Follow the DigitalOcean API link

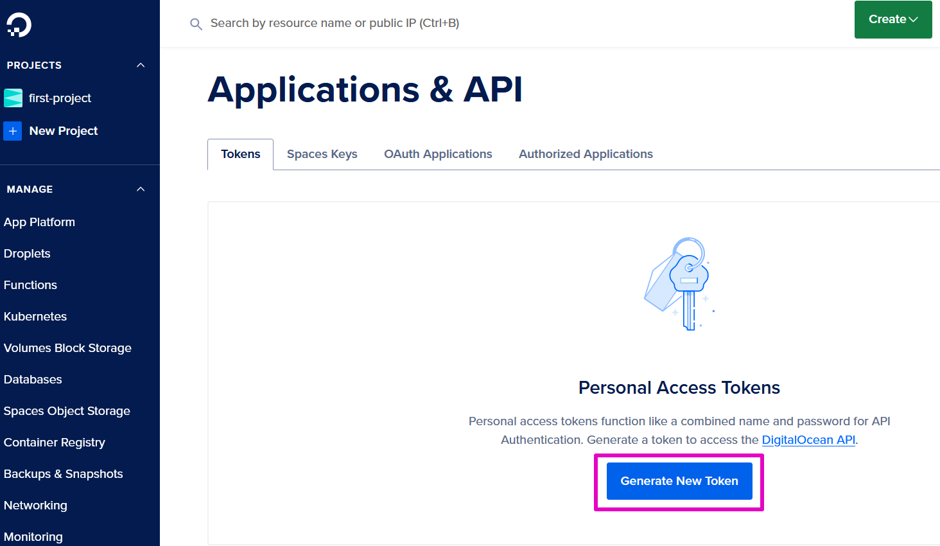click(x=808, y=440)
